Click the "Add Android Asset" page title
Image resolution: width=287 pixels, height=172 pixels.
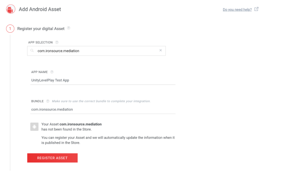[40, 9]
